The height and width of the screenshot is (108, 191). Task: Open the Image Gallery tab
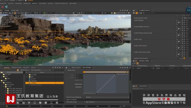pyautogui.click(x=76, y=68)
